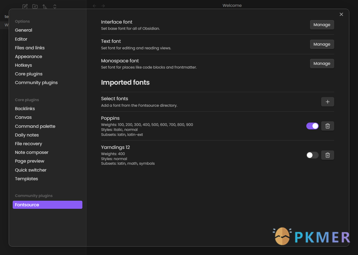358x255 pixels.
Task: Click 'Add a font from the Fontsource directory' text
Action: (x=139, y=105)
